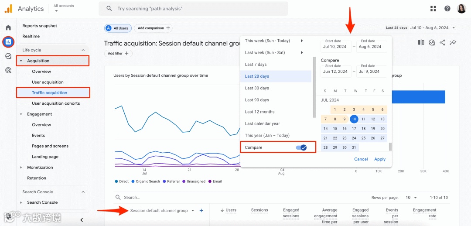Select Last calendar year preset
This screenshot has height=226, width=471.
[x=276, y=123]
